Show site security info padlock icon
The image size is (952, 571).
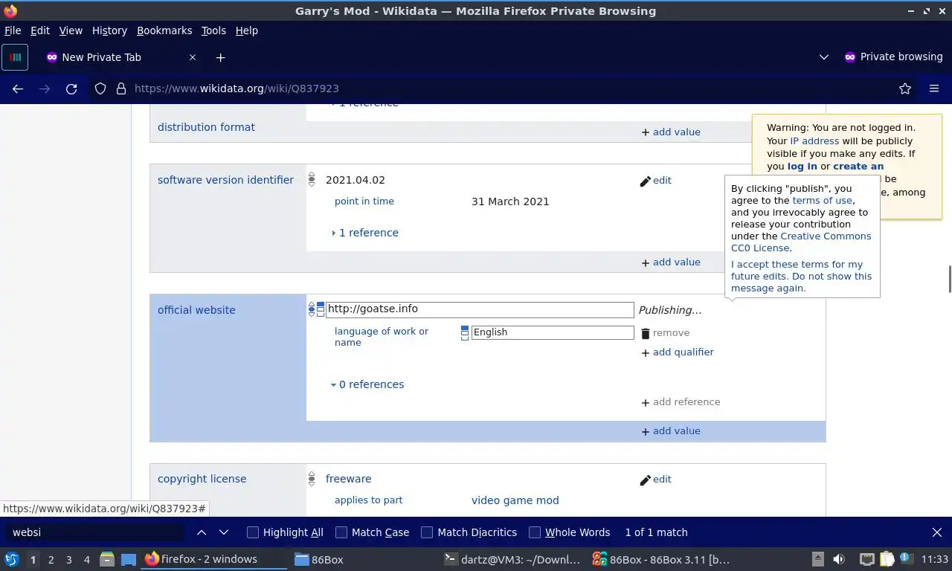point(121,88)
